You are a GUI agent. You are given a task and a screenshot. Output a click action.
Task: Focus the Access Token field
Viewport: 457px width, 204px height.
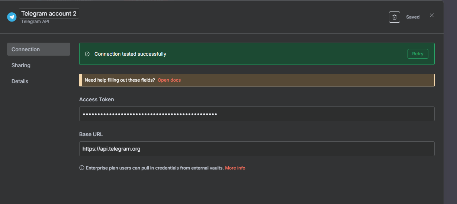click(257, 114)
